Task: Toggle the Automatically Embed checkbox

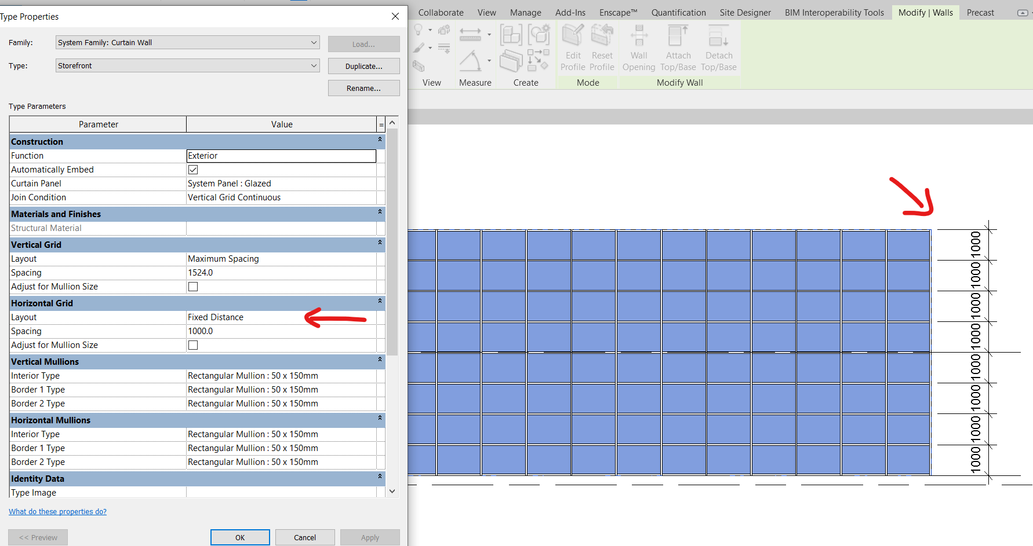Action: [193, 170]
